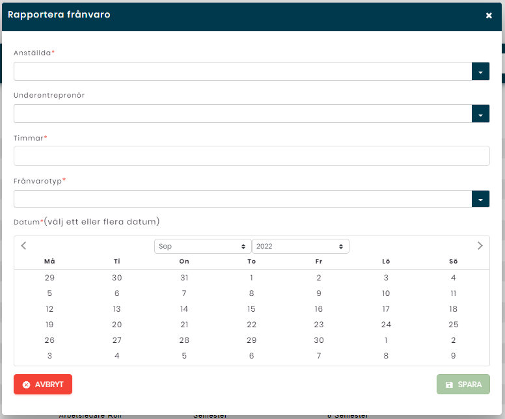Select the date 31 in calendar
Image resolution: width=505 pixels, height=419 pixels.
[x=184, y=278]
